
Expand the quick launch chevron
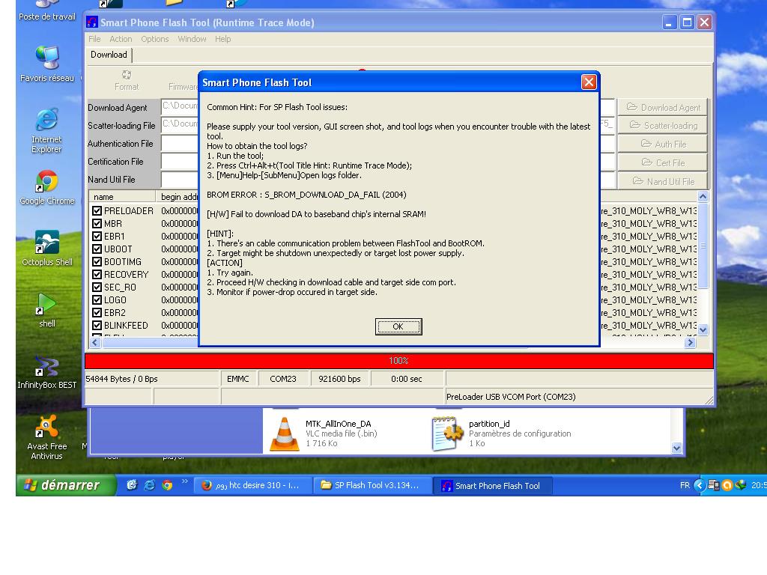click(184, 481)
